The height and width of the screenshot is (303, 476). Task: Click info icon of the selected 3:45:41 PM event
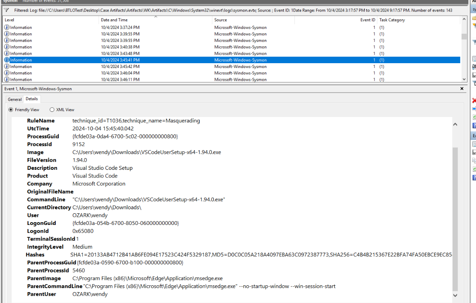(7, 60)
